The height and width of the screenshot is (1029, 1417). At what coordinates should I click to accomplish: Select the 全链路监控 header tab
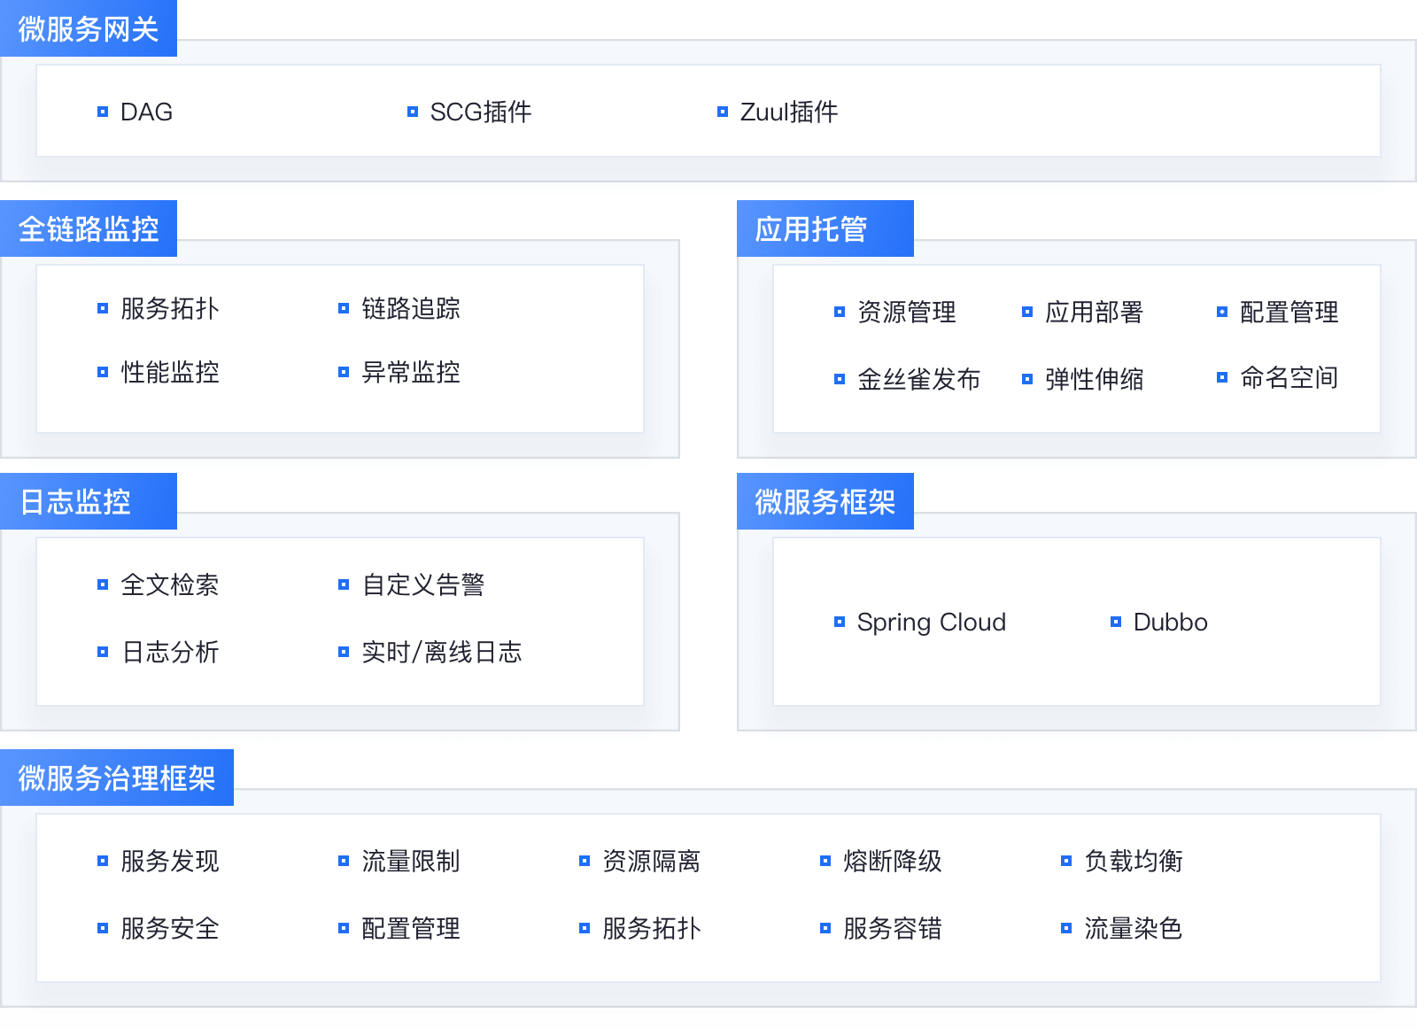click(x=89, y=229)
